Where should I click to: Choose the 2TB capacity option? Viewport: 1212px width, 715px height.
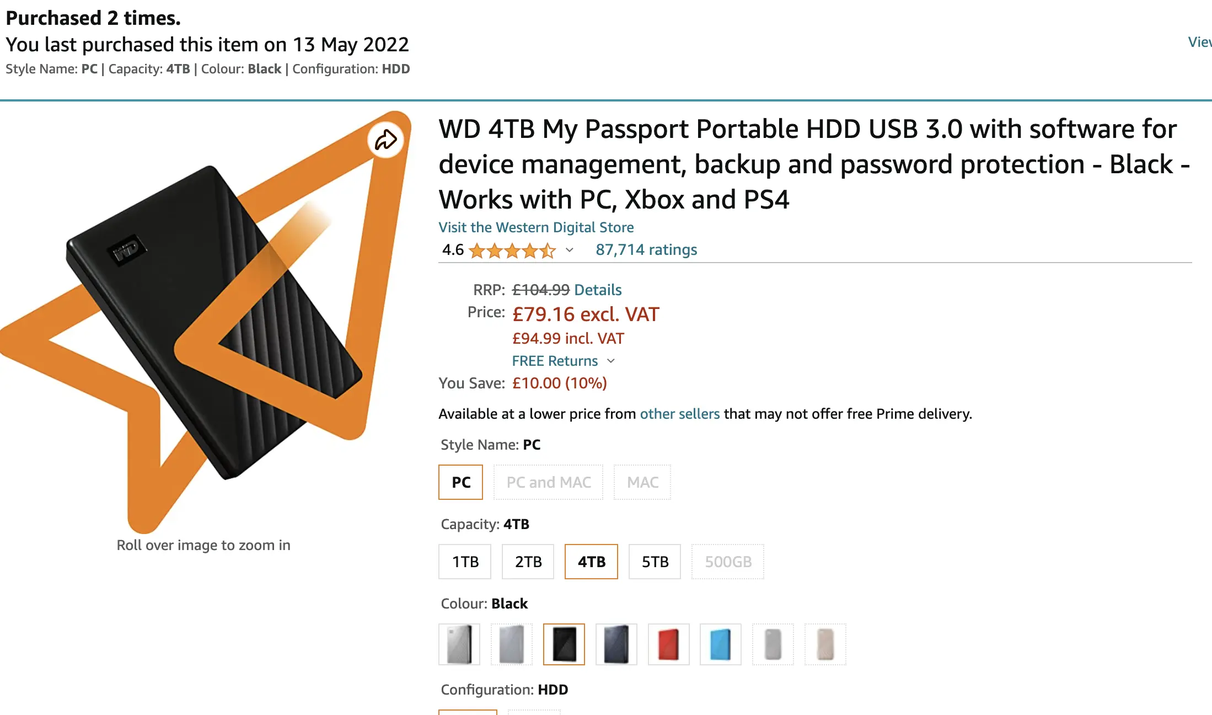coord(528,562)
